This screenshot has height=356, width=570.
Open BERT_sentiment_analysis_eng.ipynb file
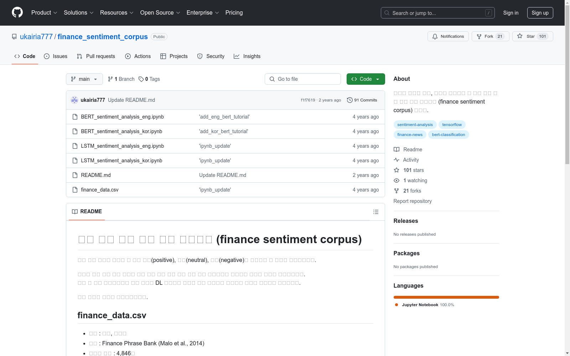pyautogui.click(x=122, y=117)
